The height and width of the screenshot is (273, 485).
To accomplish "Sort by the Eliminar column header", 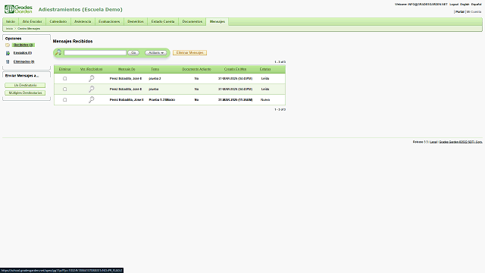I will point(64,69).
